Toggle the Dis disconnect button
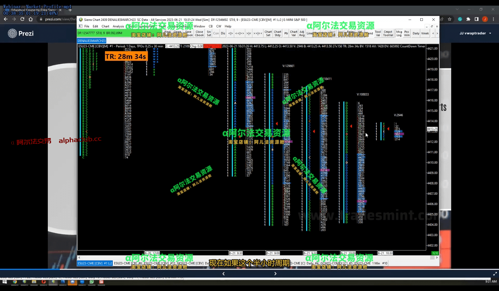This screenshot has height=291, width=499. click(223, 33)
